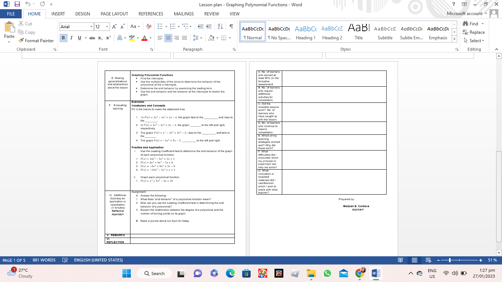Save the document from the Quick Access Toolbar
502x282 pixels.
click(17, 4)
